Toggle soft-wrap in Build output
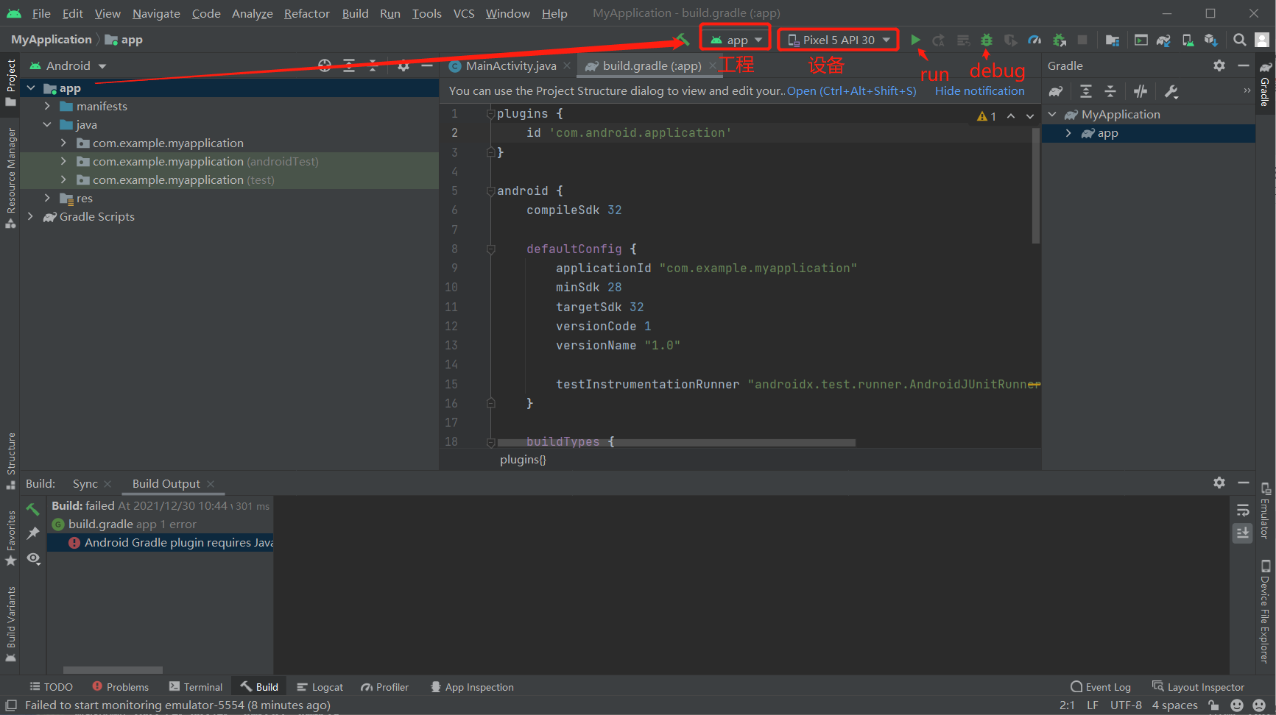This screenshot has width=1276, height=715. coord(1243,510)
